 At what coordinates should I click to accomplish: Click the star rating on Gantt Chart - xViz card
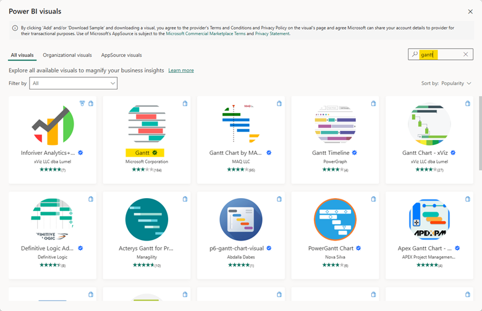click(x=426, y=170)
